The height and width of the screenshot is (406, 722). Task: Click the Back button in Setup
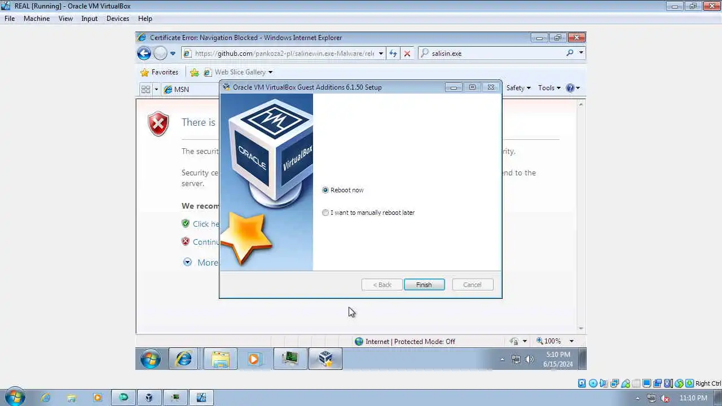382,285
